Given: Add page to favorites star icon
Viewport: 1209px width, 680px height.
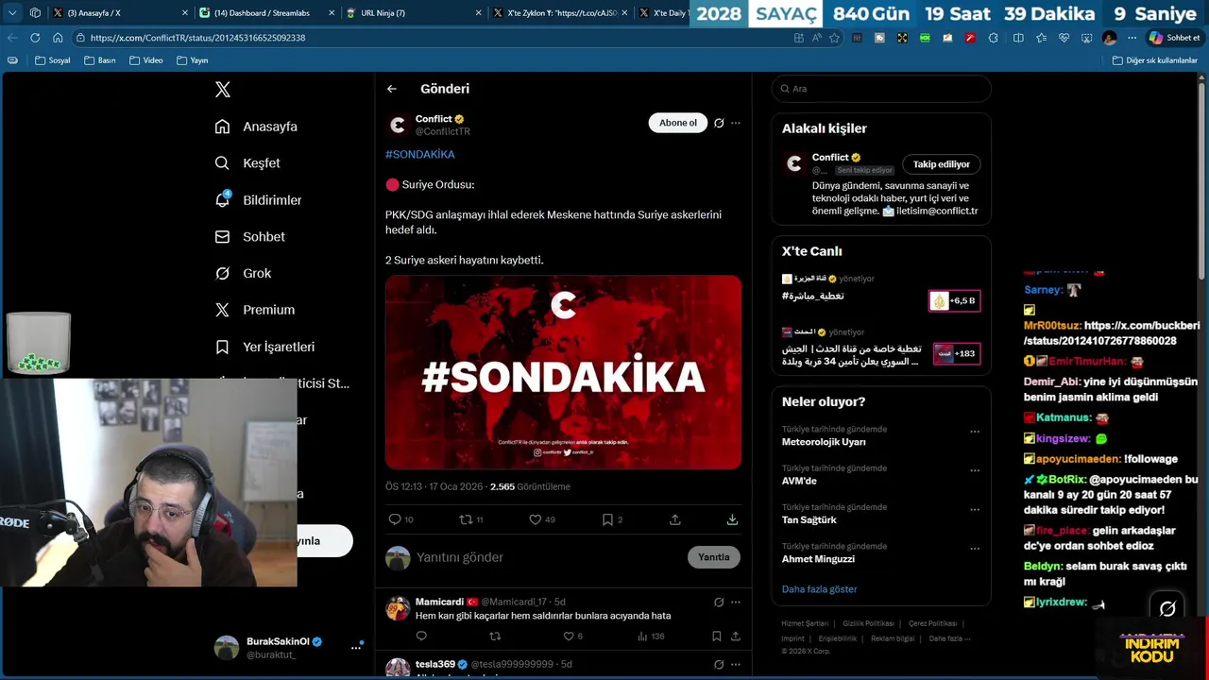Looking at the screenshot, I should (834, 38).
